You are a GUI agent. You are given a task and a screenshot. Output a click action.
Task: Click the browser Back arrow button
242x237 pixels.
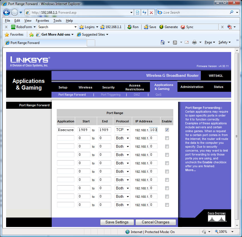click(x=6, y=12)
